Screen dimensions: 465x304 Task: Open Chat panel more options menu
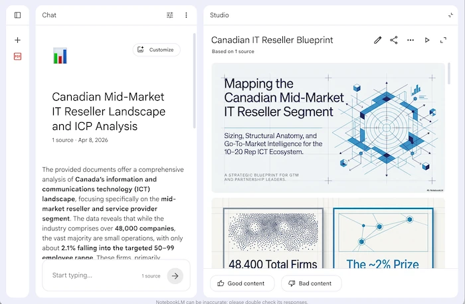pyautogui.click(x=186, y=15)
